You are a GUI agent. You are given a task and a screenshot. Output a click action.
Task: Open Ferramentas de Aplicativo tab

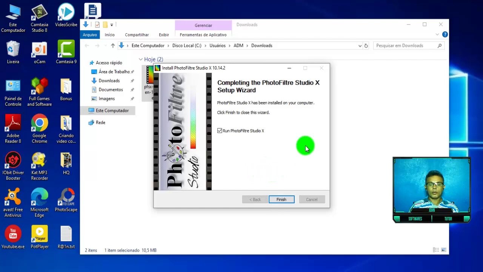click(x=203, y=35)
